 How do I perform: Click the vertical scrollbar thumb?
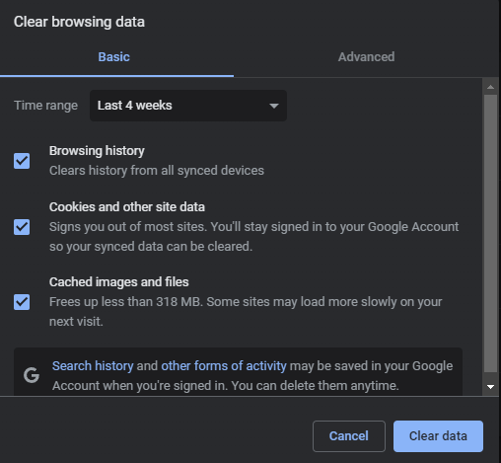click(490, 234)
